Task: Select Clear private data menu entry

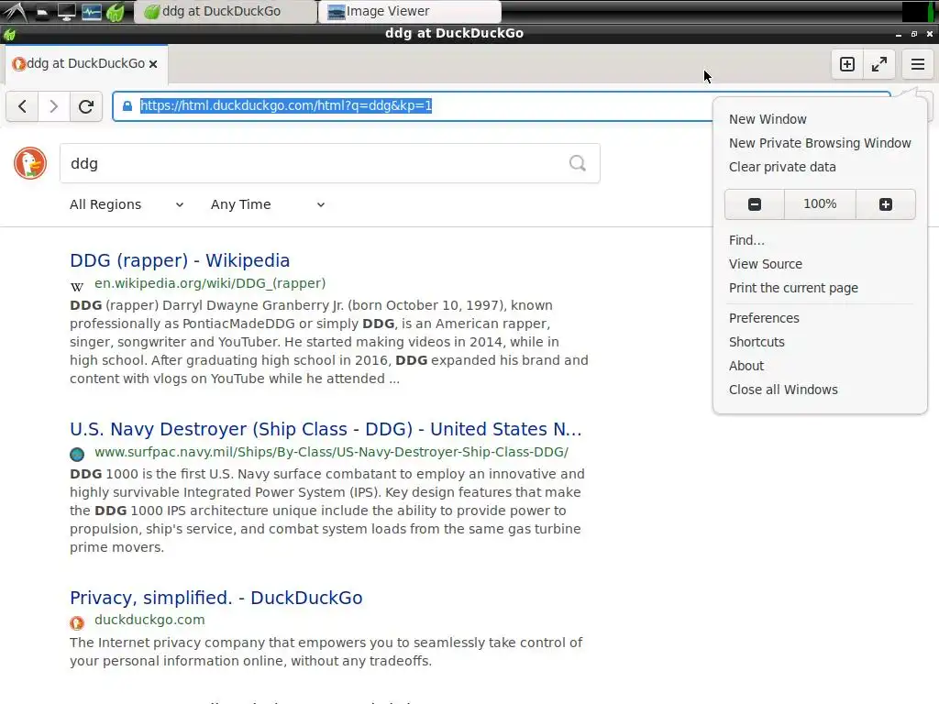Action: pyautogui.click(x=782, y=167)
